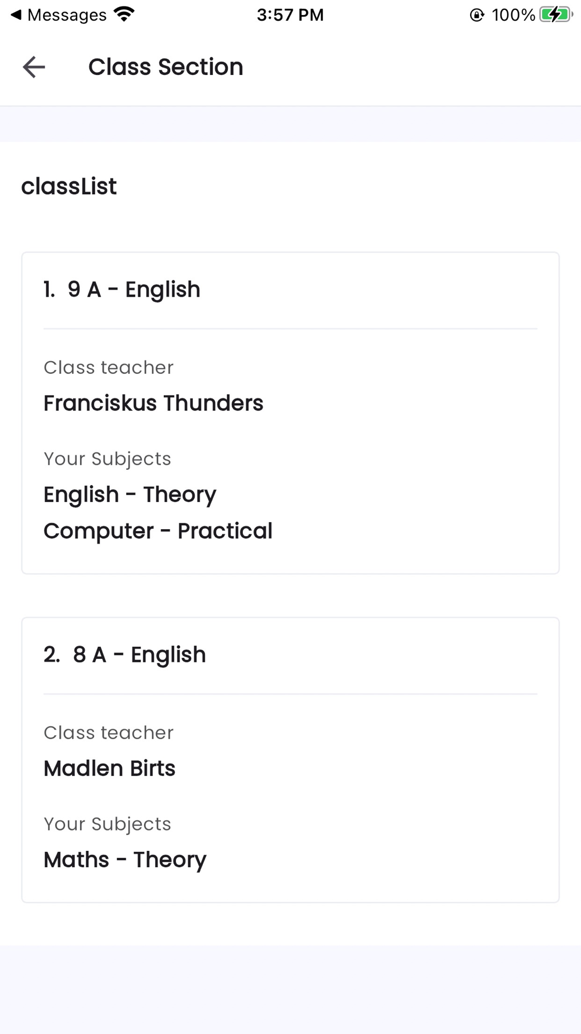This screenshot has width=581, height=1034.
Task: Tap Class teacher label in 8 A card
Action: tap(109, 733)
